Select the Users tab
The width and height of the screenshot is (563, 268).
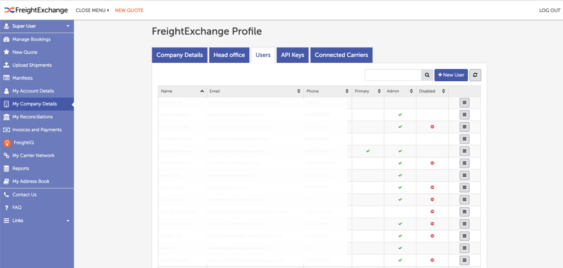tap(263, 55)
